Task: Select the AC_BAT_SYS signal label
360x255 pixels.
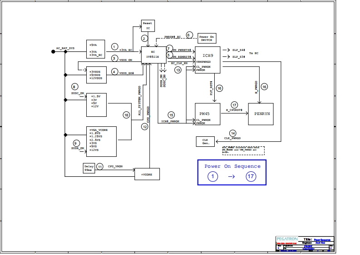Action: click(x=65, y=47)
